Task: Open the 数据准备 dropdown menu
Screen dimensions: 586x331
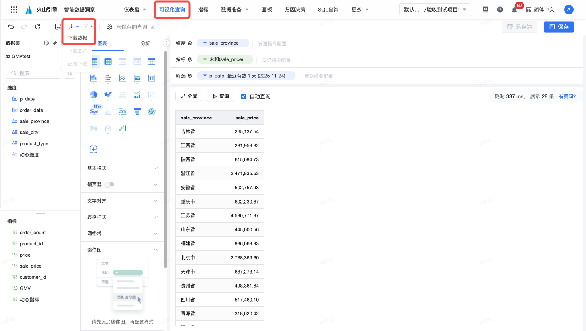Action: coord(234,10)
